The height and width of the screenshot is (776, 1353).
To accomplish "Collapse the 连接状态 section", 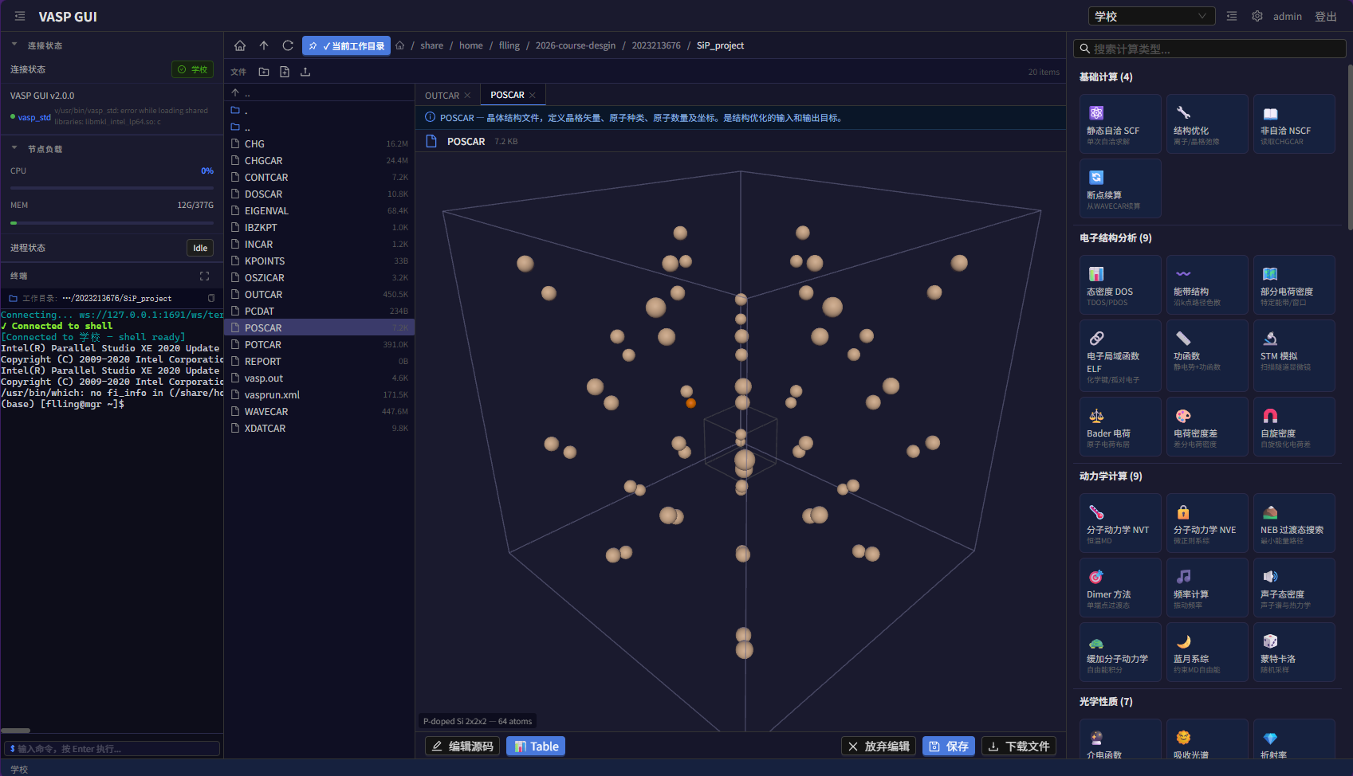I will tap(14, 45).
